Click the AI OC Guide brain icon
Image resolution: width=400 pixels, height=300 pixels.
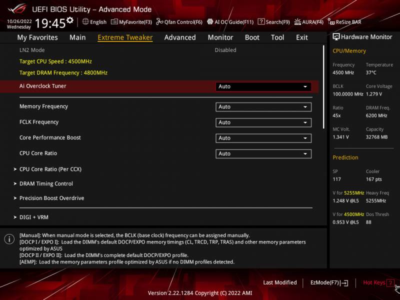pyautogui.click(x=210, y=21)
